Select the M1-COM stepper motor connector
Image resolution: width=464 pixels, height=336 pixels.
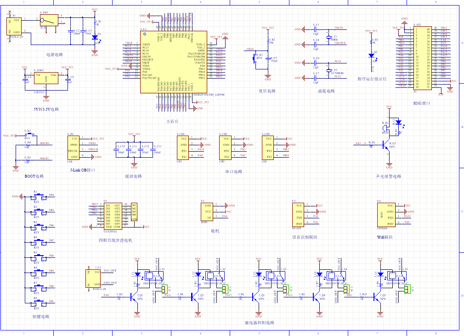click(x=134, y=212)
